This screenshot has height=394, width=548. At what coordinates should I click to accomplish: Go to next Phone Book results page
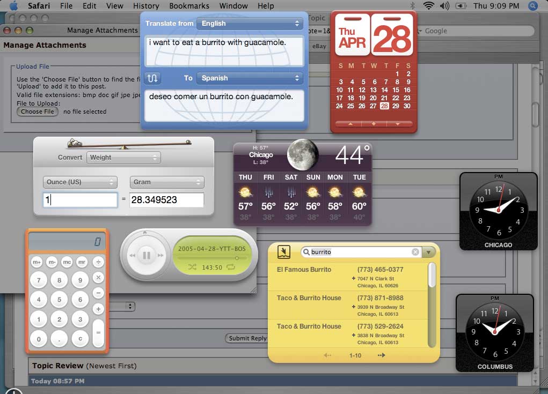click(381, 355)
